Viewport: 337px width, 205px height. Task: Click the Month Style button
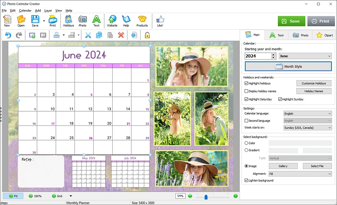(288, 66)
